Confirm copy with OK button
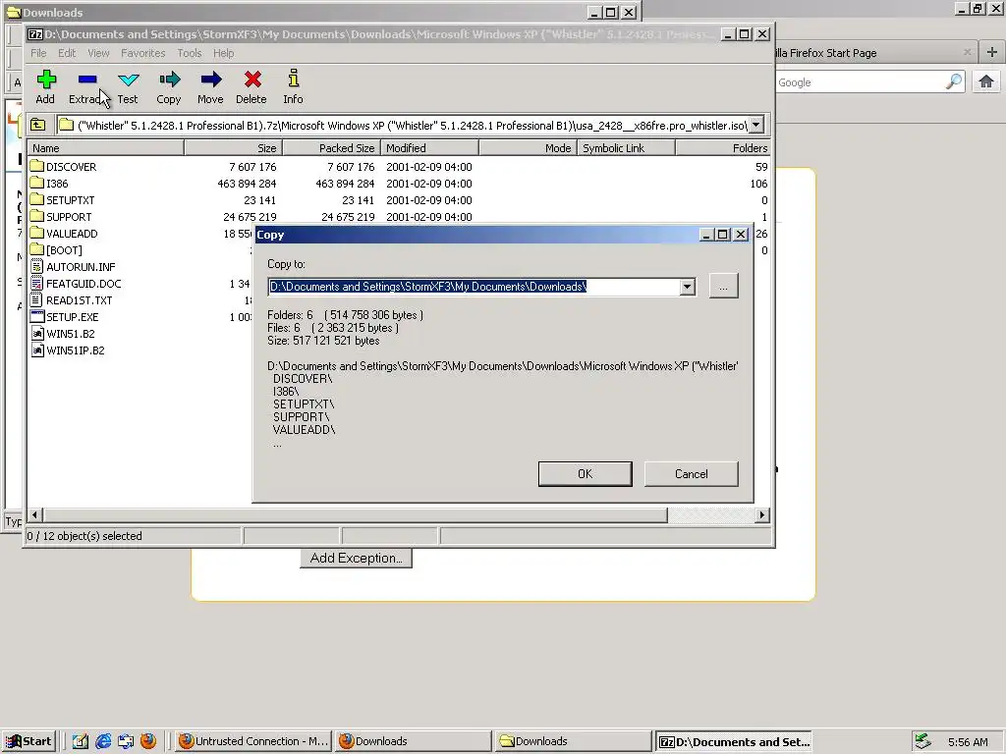 tap(586, 474)
